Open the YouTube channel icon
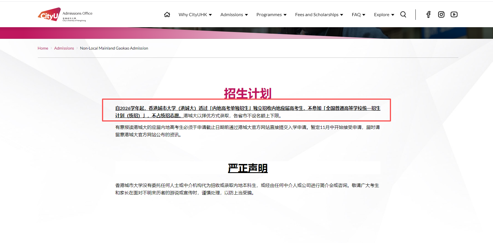Screen dimensions: 493x243 (454, 14)
